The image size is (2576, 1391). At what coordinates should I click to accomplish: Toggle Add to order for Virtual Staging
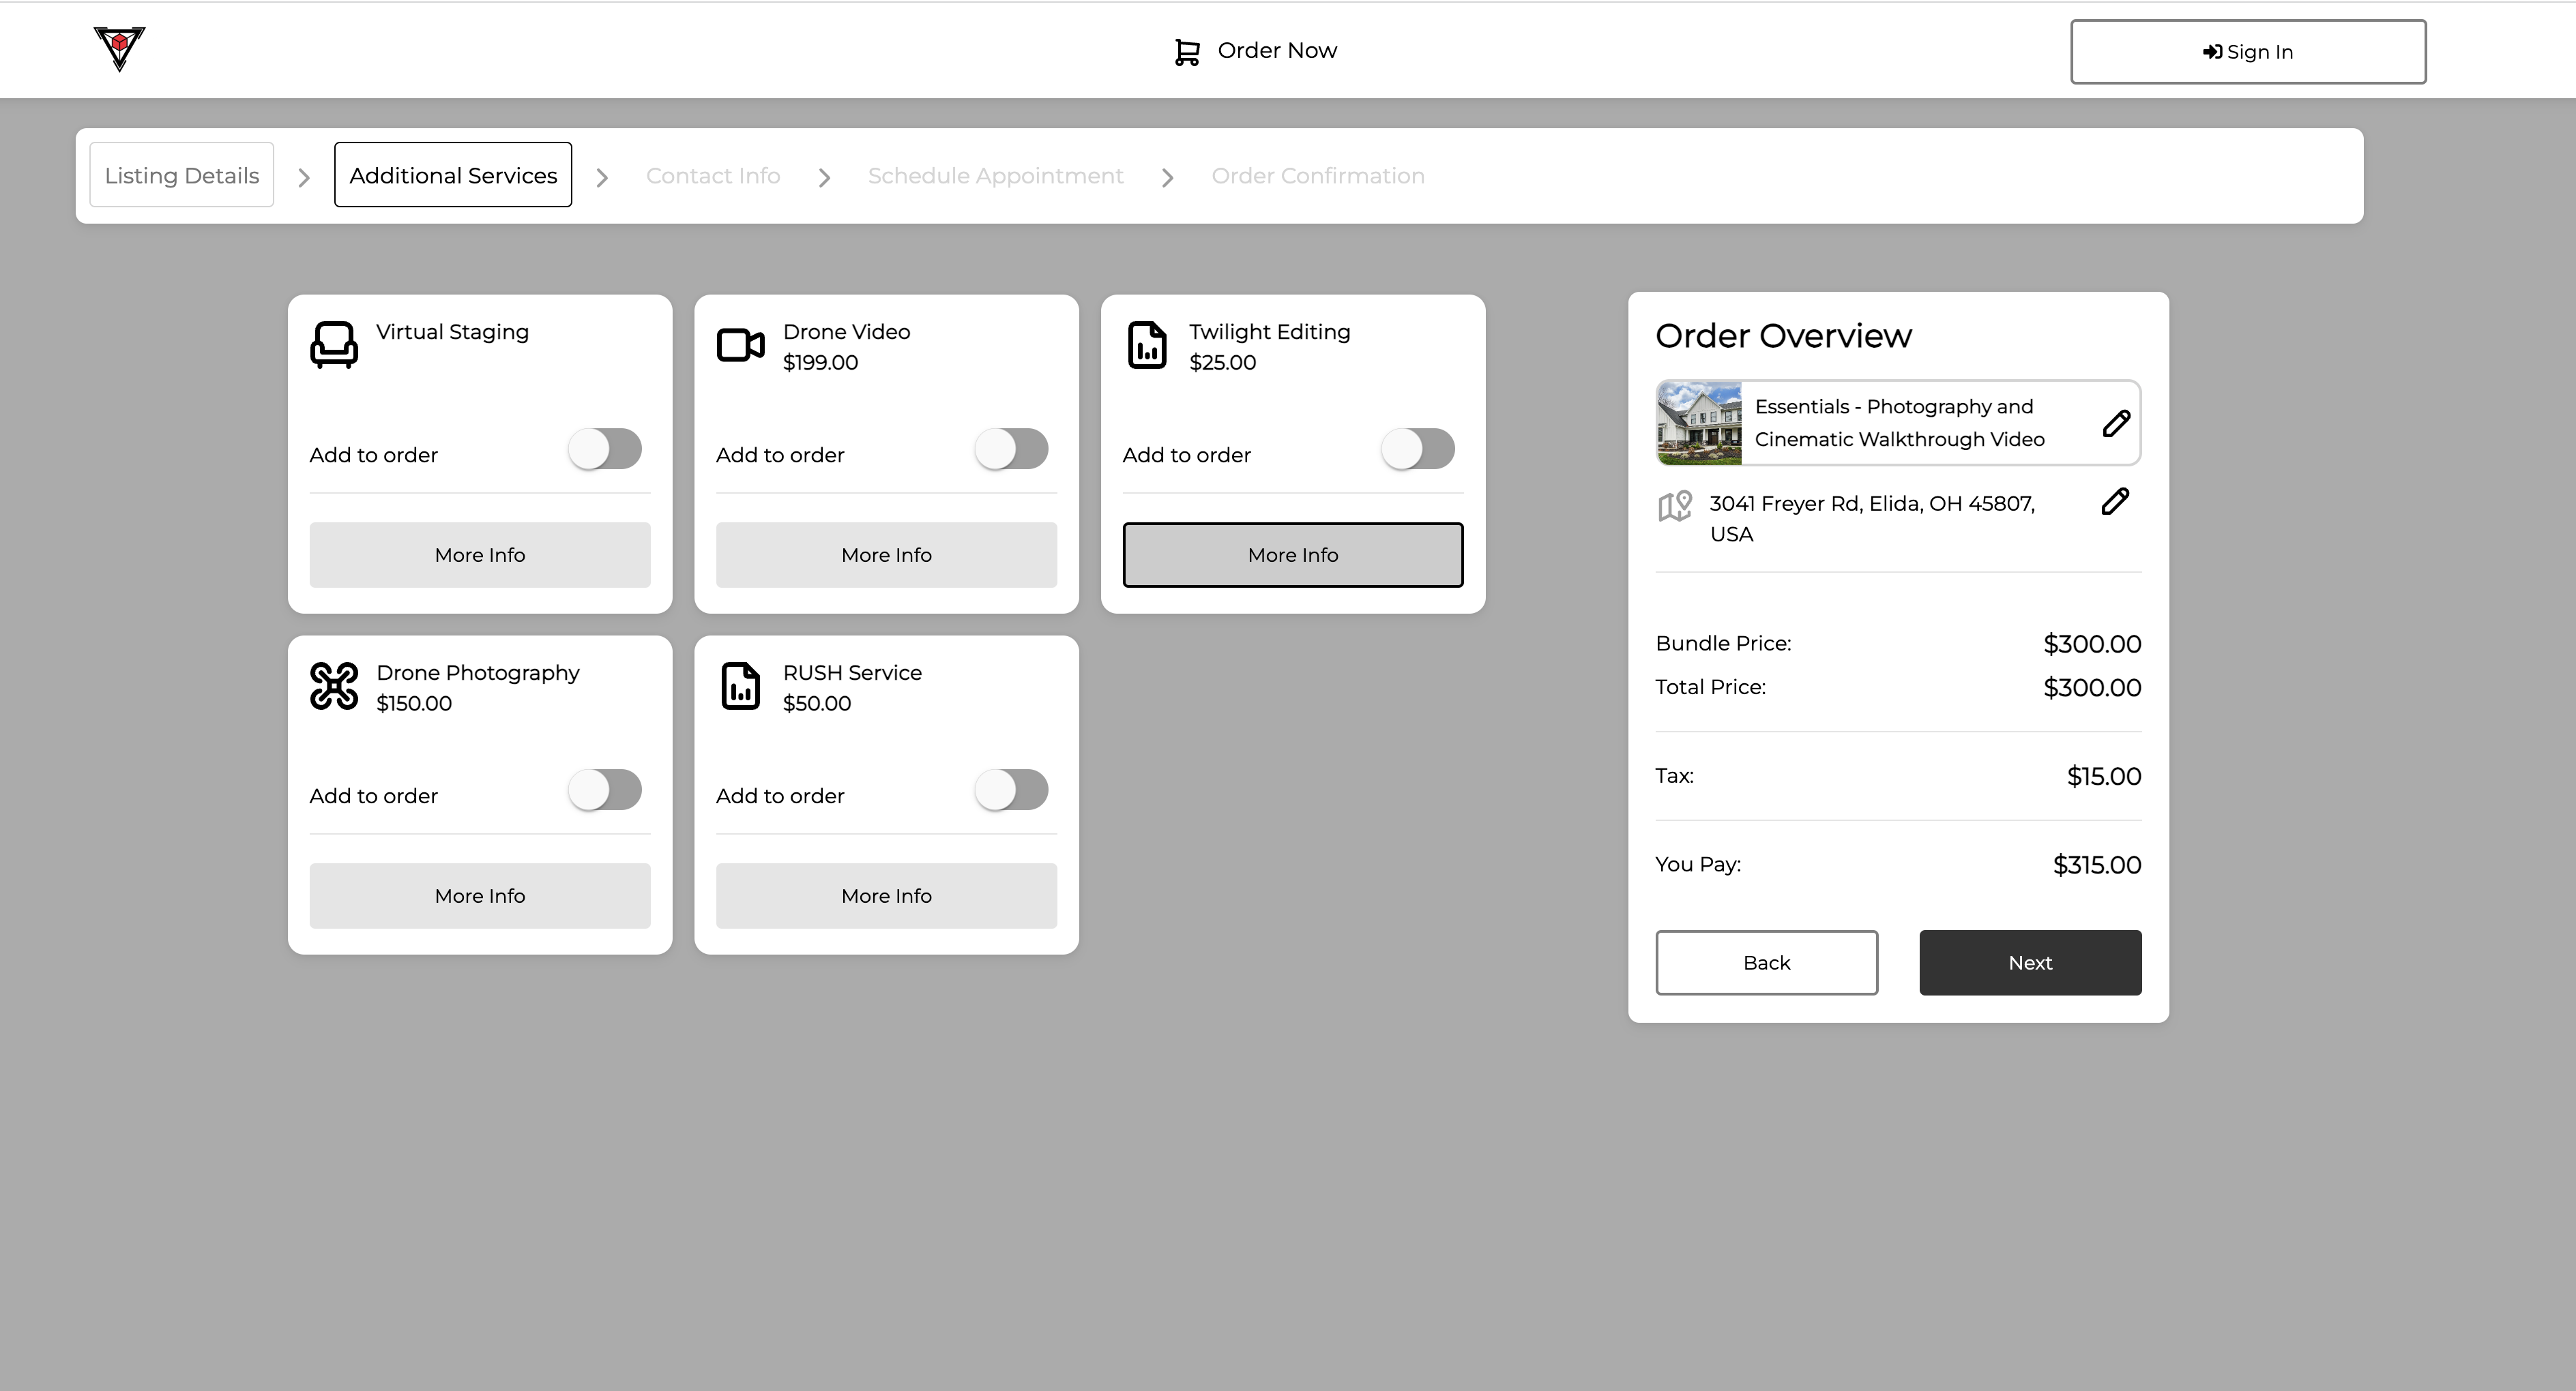tap(605, 449)
